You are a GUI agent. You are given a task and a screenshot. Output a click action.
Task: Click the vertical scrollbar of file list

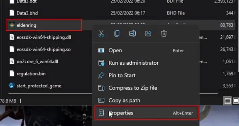(x=238, y=36)
